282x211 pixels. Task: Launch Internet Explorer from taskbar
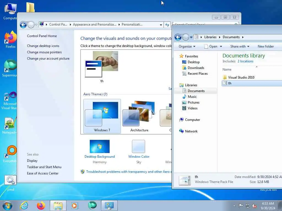(24, 206)
